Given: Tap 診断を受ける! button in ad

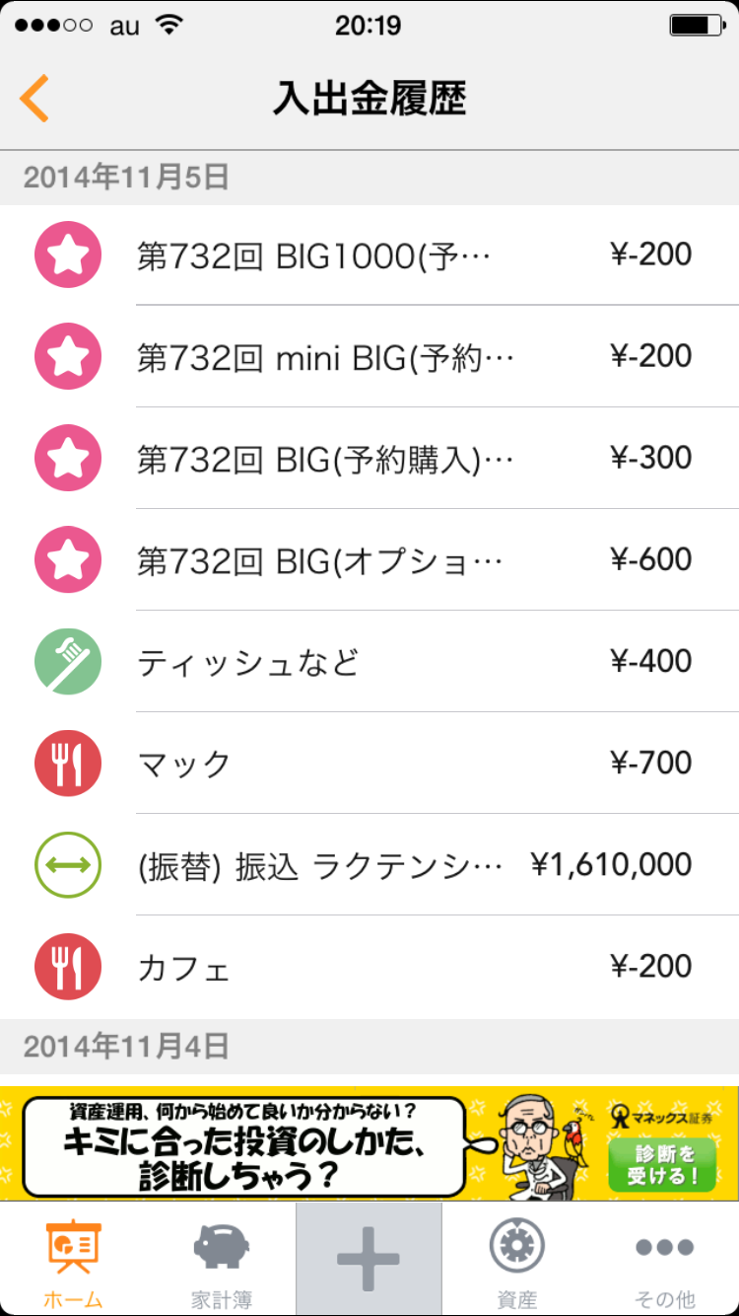Looking at the screenshot, I should [x=661, y=1165].
